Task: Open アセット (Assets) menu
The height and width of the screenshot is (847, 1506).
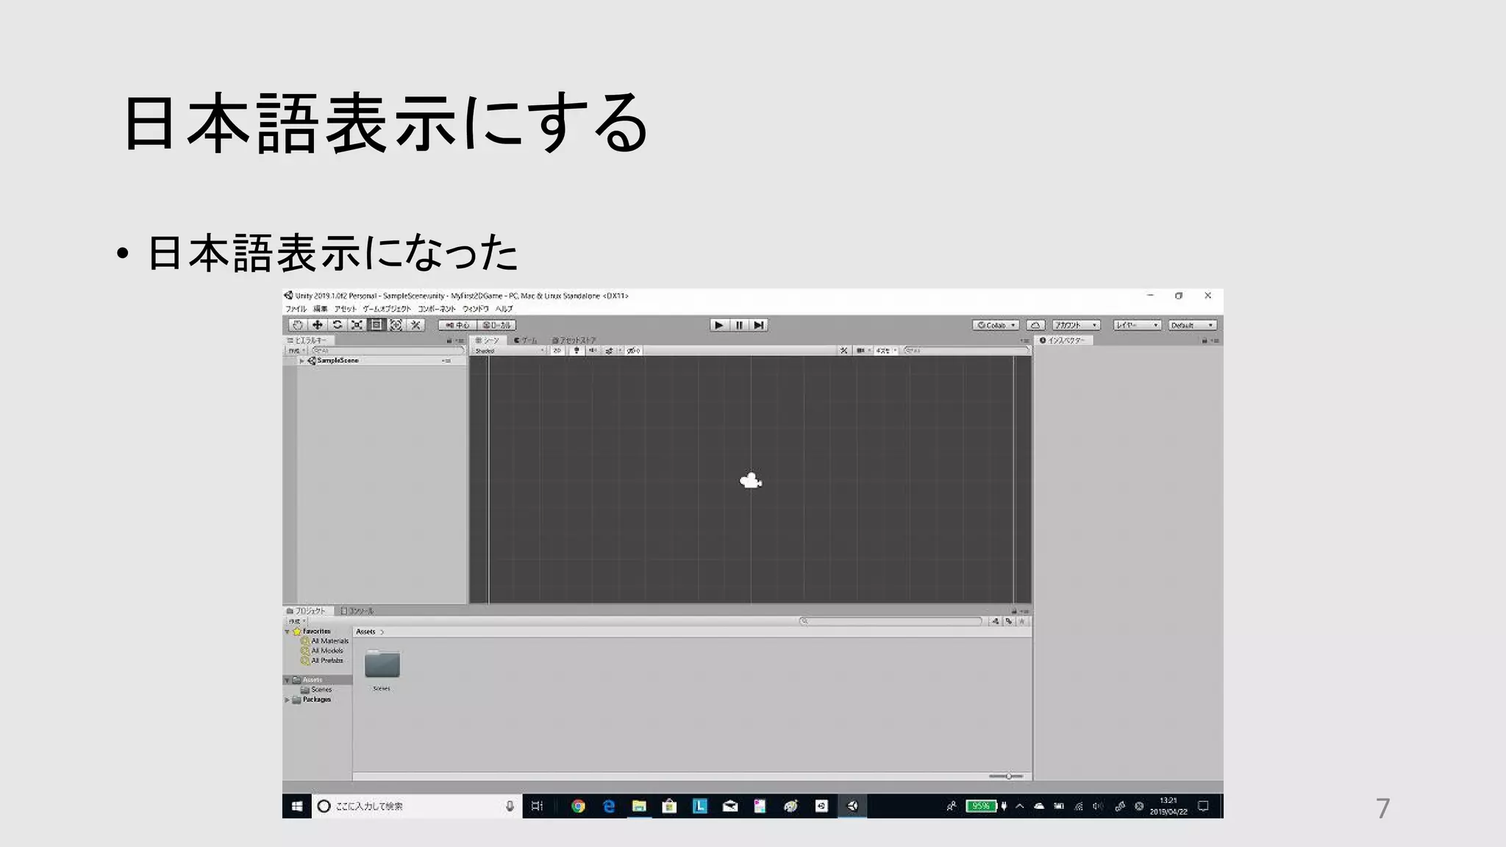Action: [345, 309]
